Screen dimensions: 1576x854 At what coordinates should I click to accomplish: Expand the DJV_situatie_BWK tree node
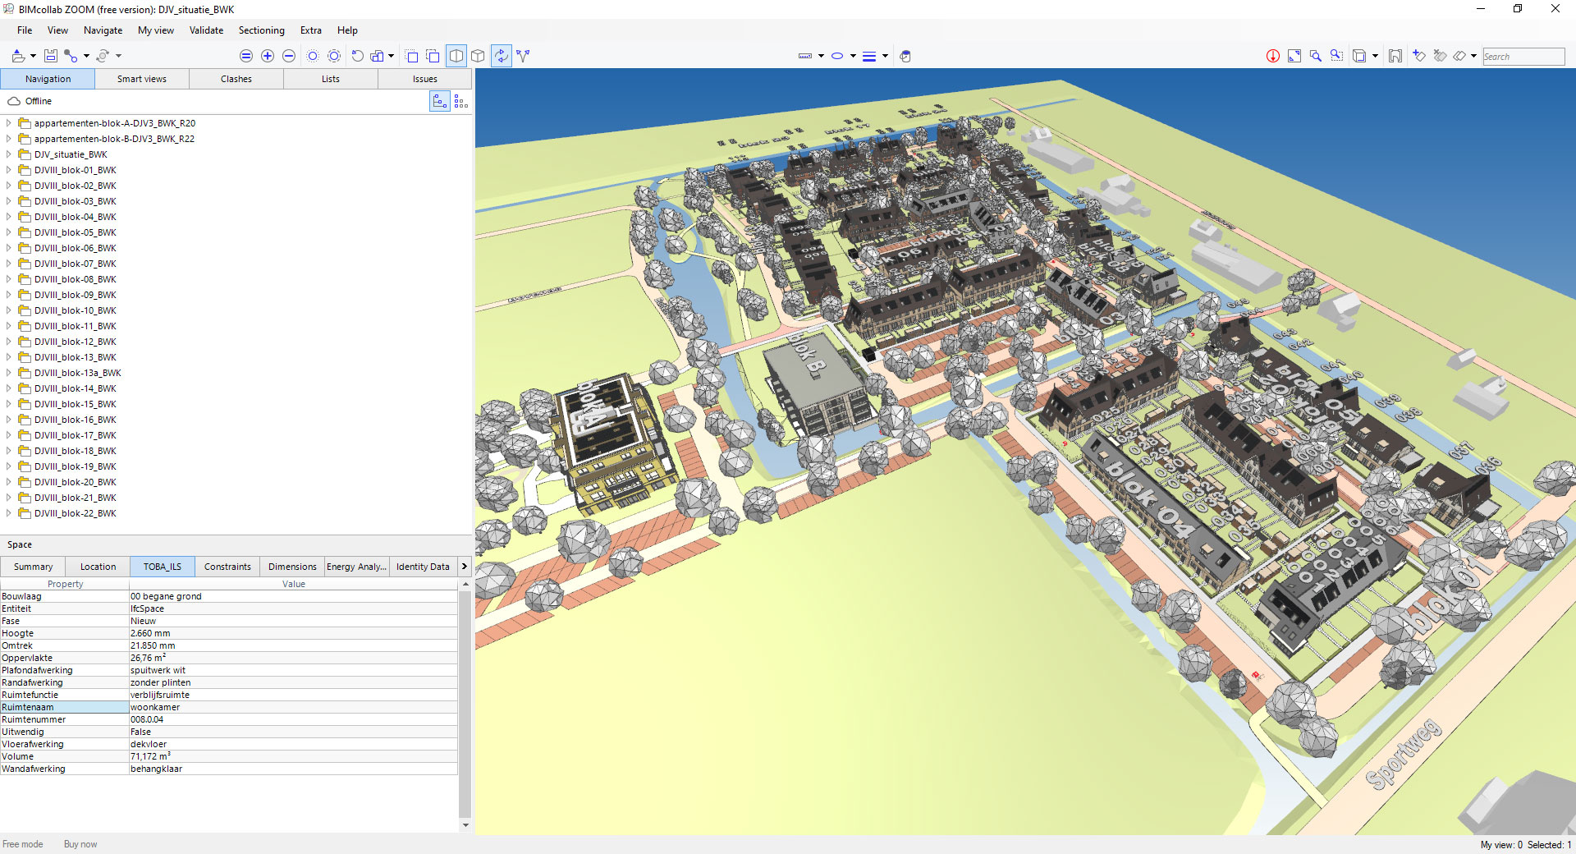coord(9,154)
